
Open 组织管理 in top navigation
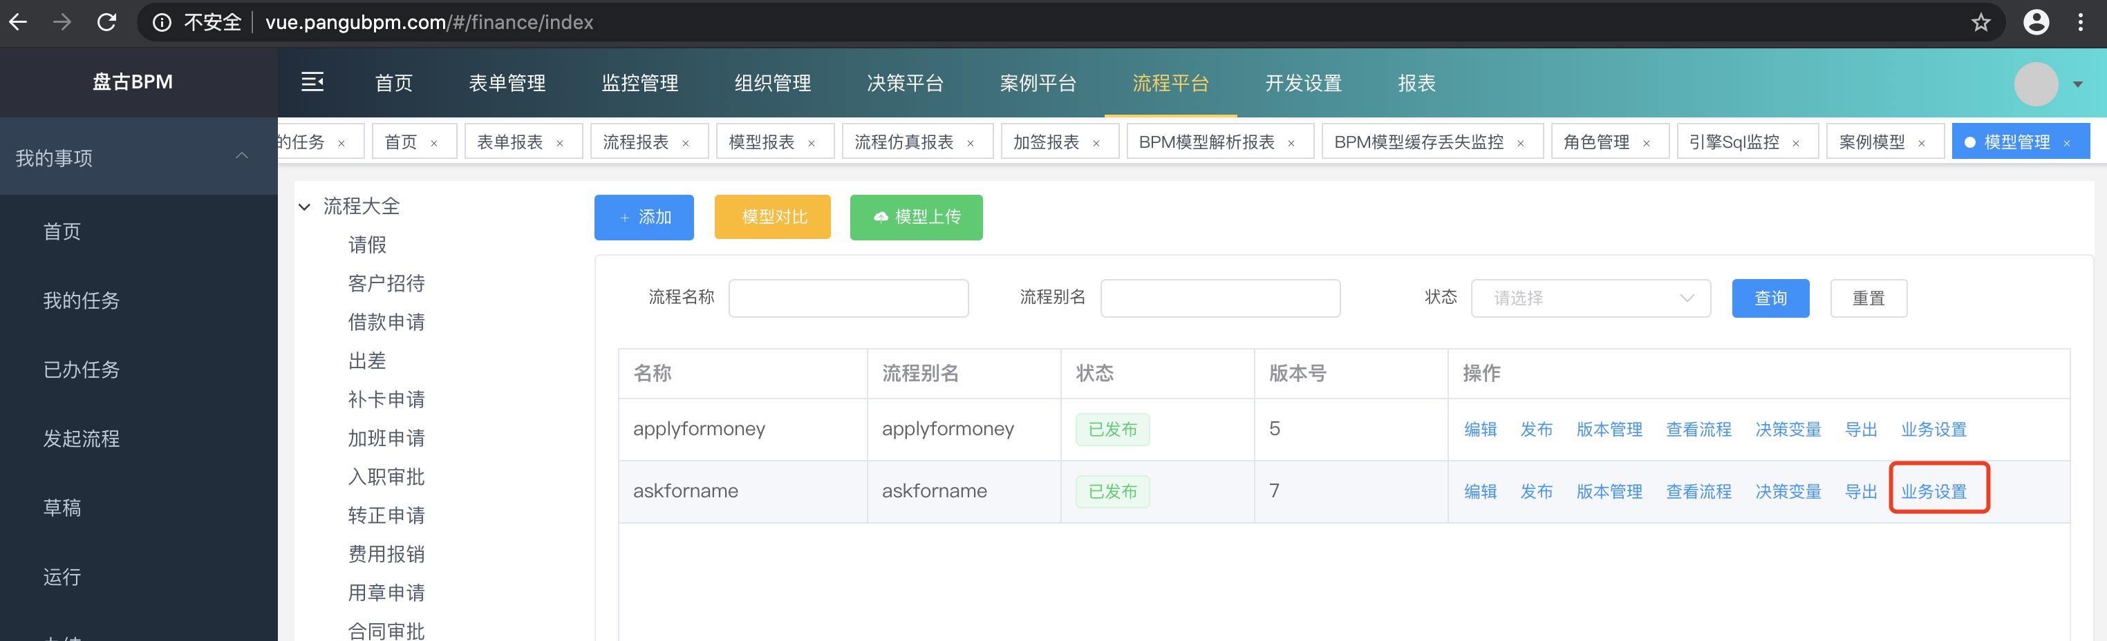tap(772, 84)
